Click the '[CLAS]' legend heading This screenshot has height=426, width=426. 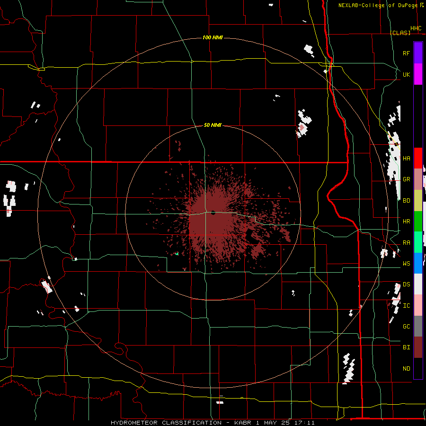pyautogui.click(x=400, y=33)
